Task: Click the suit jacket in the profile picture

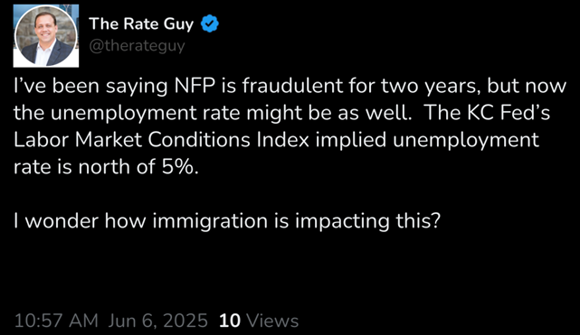Action: coord(45,54)
